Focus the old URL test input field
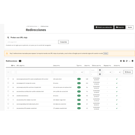The image size is (135, 135). (x=32, y=42)
